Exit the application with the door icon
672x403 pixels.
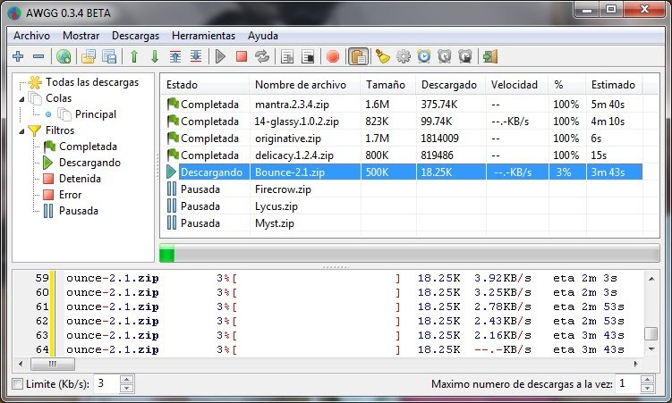point(490,56)
